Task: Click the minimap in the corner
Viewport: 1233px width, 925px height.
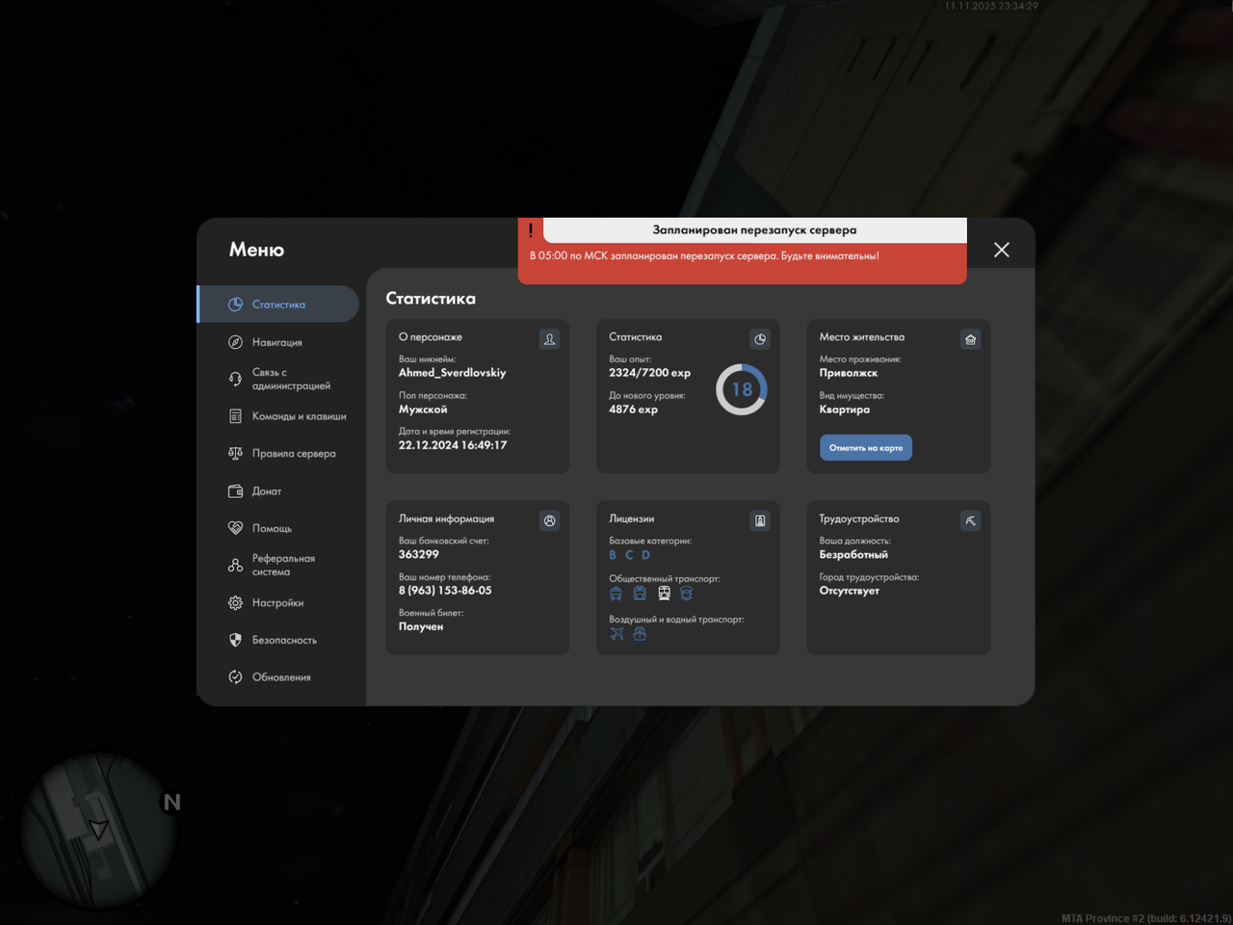Action: coord(99,831)
